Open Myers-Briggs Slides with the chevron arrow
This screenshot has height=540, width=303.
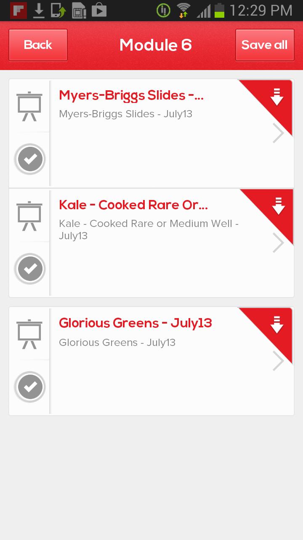pyautogui.click(x=278, y=133)
